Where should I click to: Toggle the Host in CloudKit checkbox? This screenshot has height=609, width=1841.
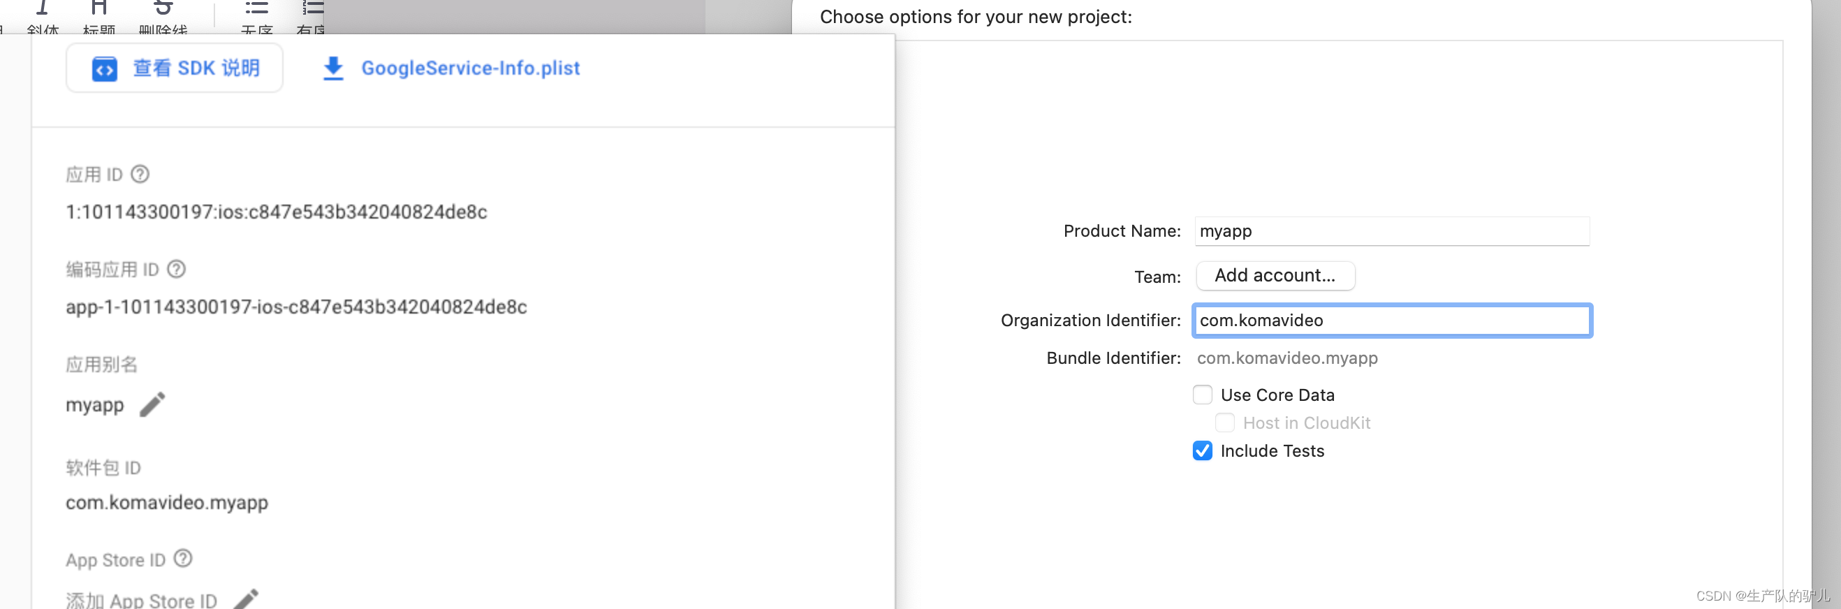[x=1225, y=423]
